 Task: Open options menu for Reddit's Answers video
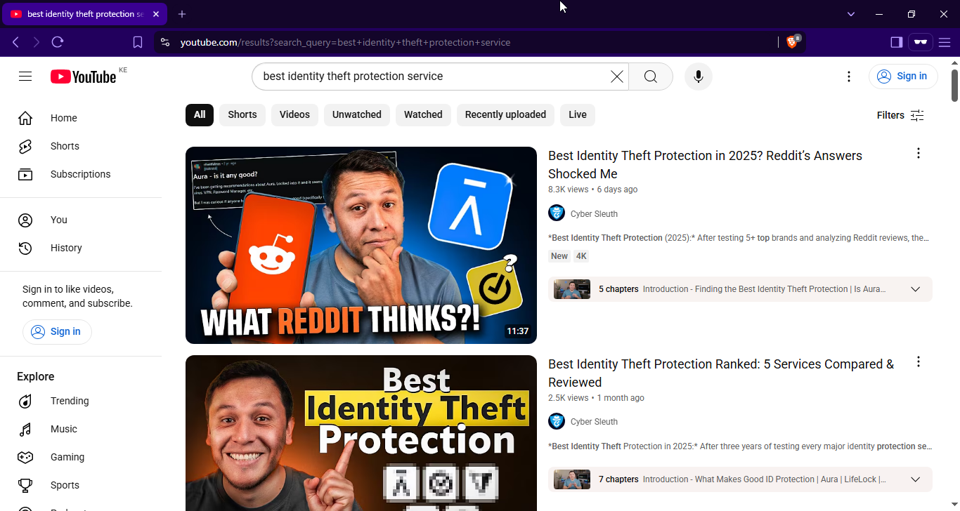918,154
